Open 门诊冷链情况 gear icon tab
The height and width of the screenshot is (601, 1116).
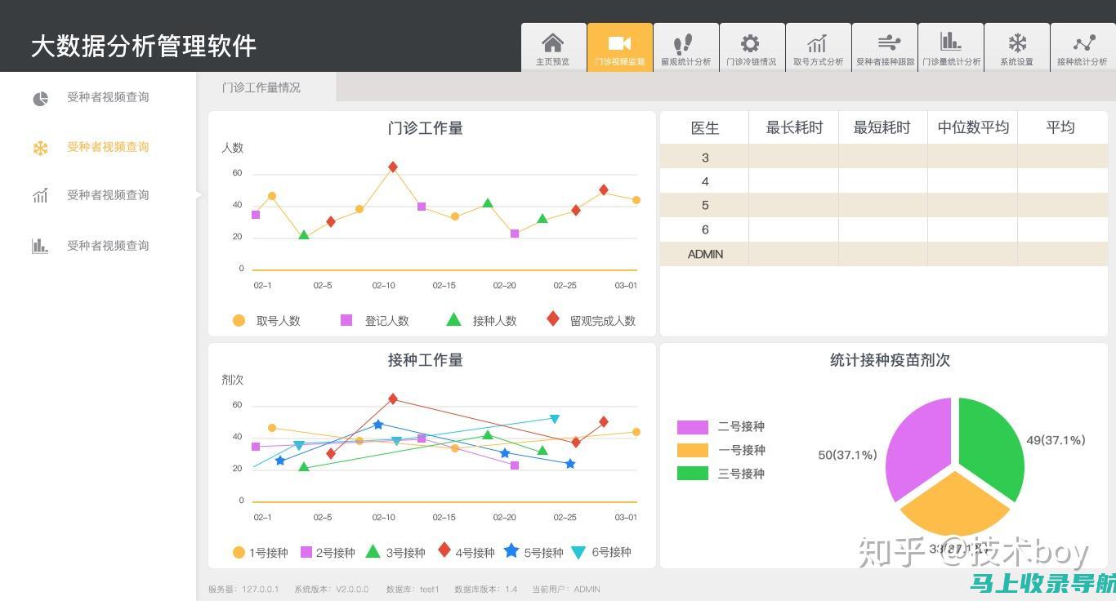pos(752,47)
